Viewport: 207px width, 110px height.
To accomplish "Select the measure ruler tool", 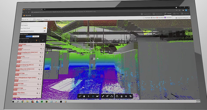I will pos(103,96).
